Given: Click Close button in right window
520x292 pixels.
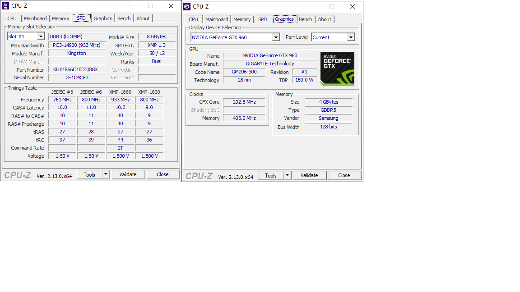Looking at the screenshot, I should [344, 175].
